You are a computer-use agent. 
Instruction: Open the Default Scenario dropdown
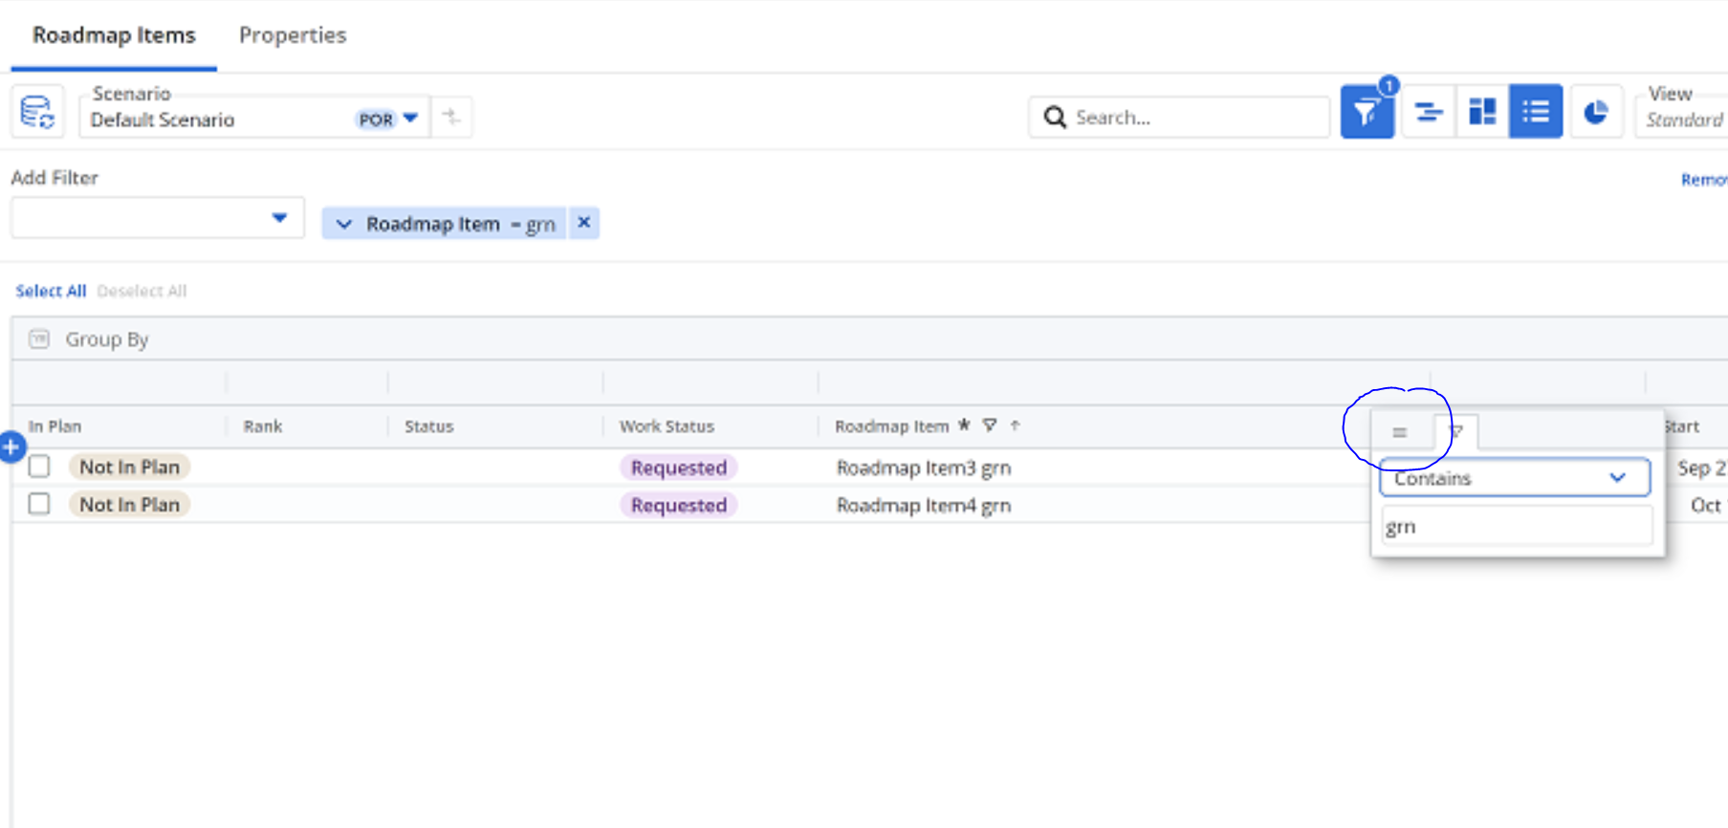(410, 119)
